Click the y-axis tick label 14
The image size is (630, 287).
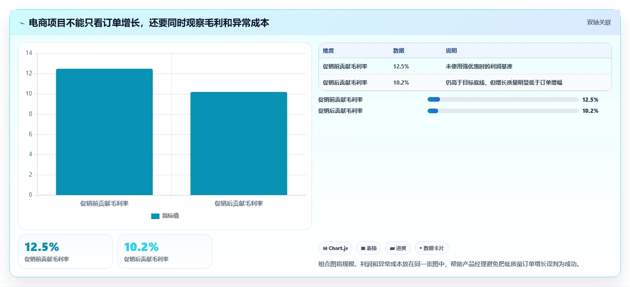point(29,53)
